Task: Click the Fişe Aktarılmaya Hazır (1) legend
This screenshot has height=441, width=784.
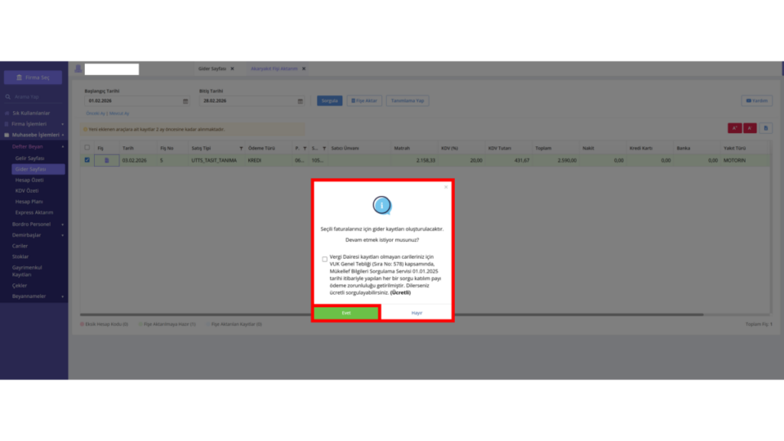Action: pyautogui.click(x=167, y=324)
